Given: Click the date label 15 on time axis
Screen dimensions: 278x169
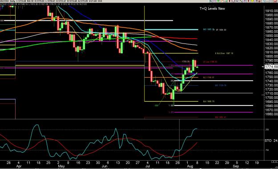Looking at the screenshot, I should click(x=207, y=163).
